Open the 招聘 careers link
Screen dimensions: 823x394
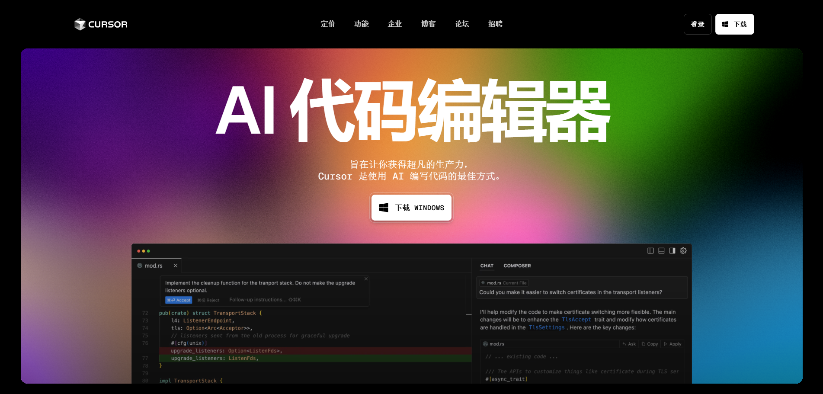(x=495, y=24)
